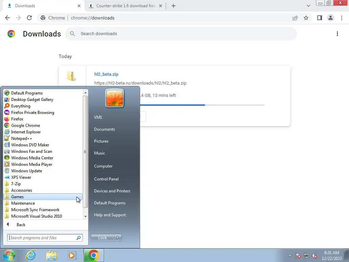The height and width of the screenshot is (262, 349).
Task: Bookmark this page with the star icon
Action: point(306,18)
